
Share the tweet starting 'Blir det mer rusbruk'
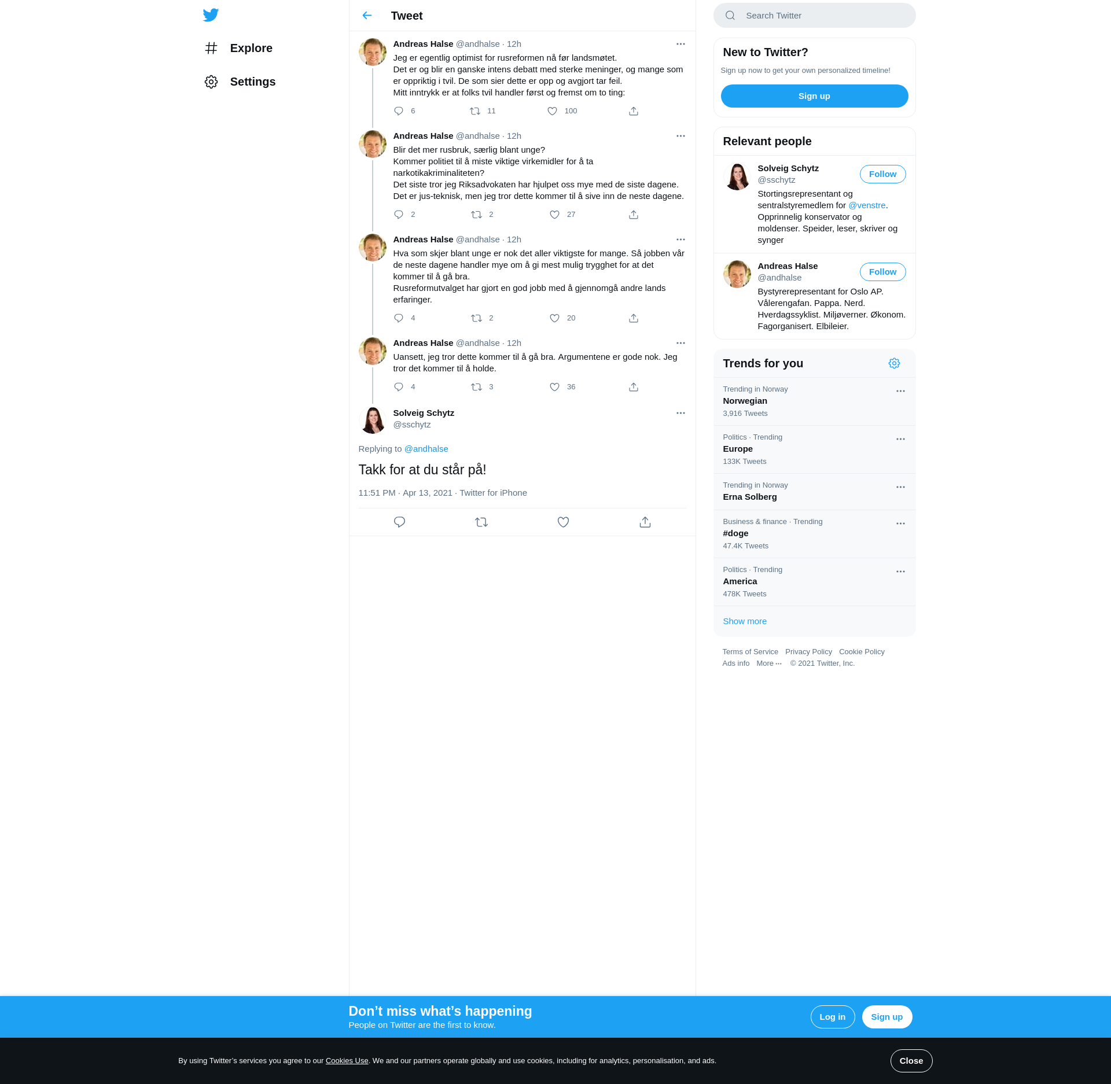(634, 215)
